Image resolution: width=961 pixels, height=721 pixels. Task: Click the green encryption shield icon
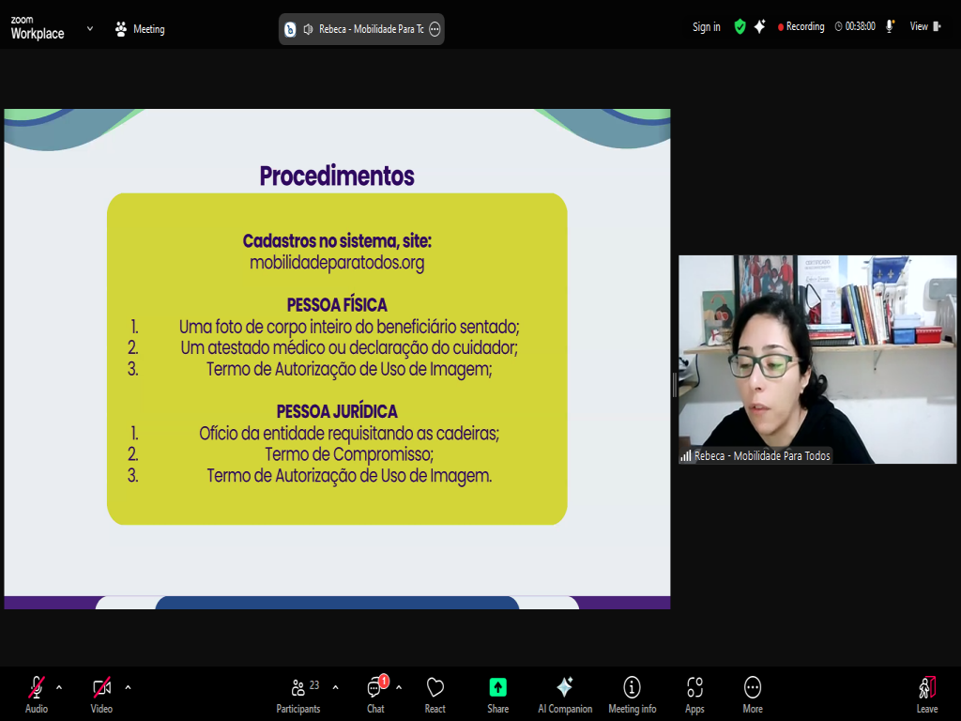click(x=740, y=27)
